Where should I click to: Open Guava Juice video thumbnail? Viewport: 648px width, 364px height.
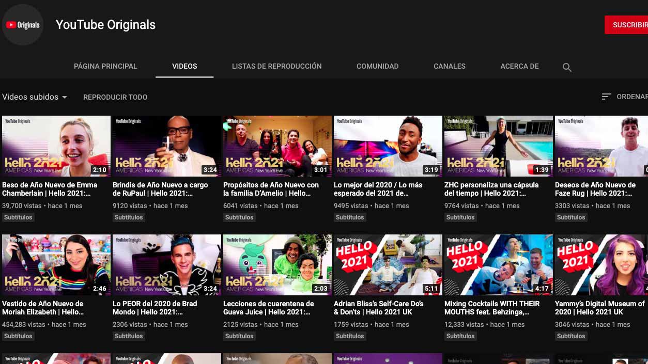click(277, 265)
